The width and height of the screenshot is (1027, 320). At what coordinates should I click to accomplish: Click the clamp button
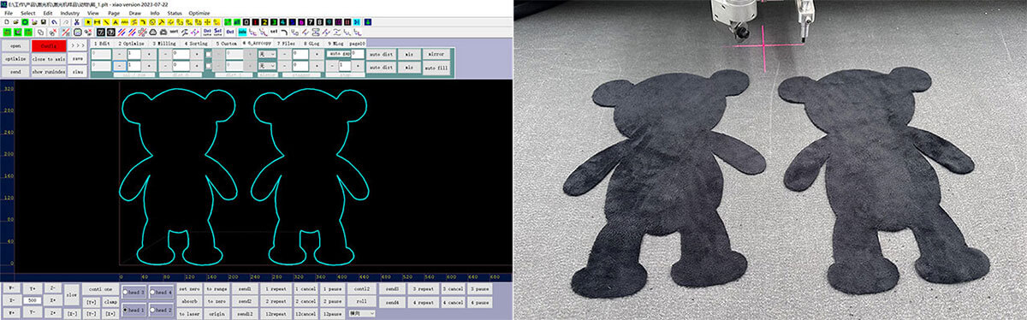pos(110,301)
